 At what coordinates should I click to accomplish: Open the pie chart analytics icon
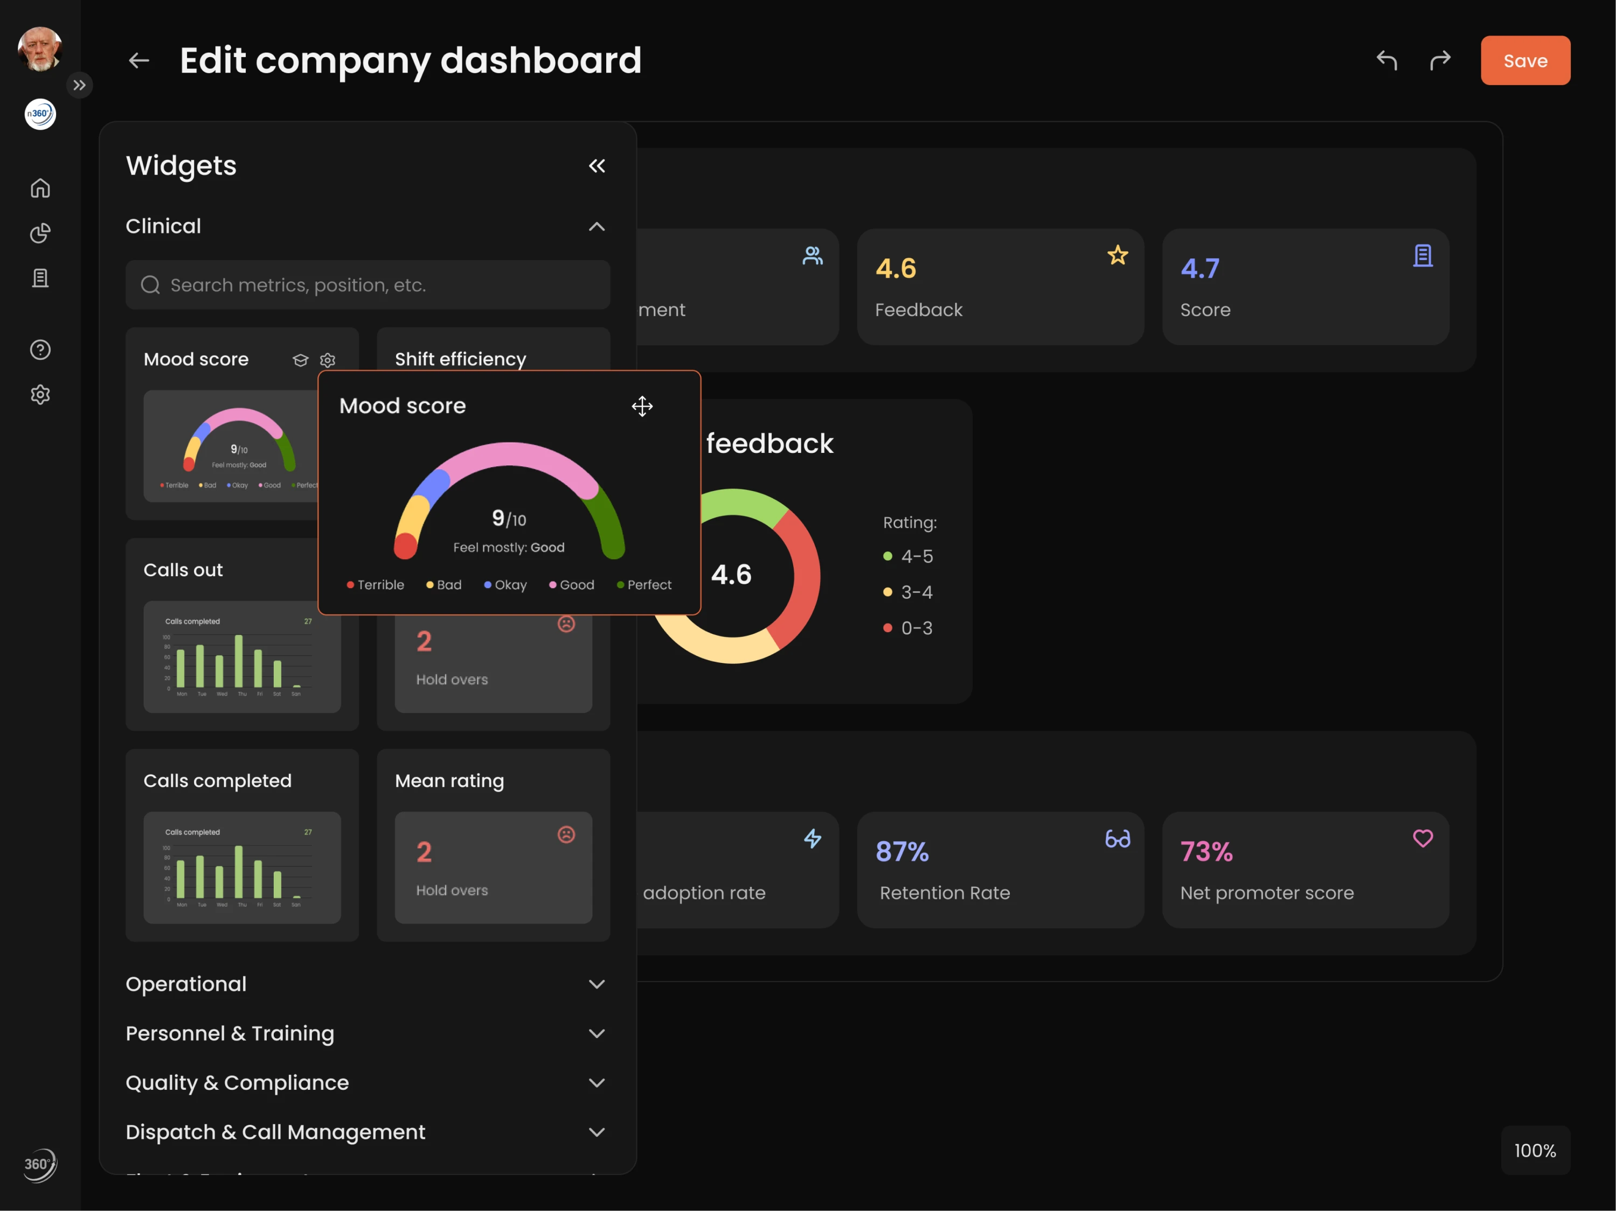40,233
